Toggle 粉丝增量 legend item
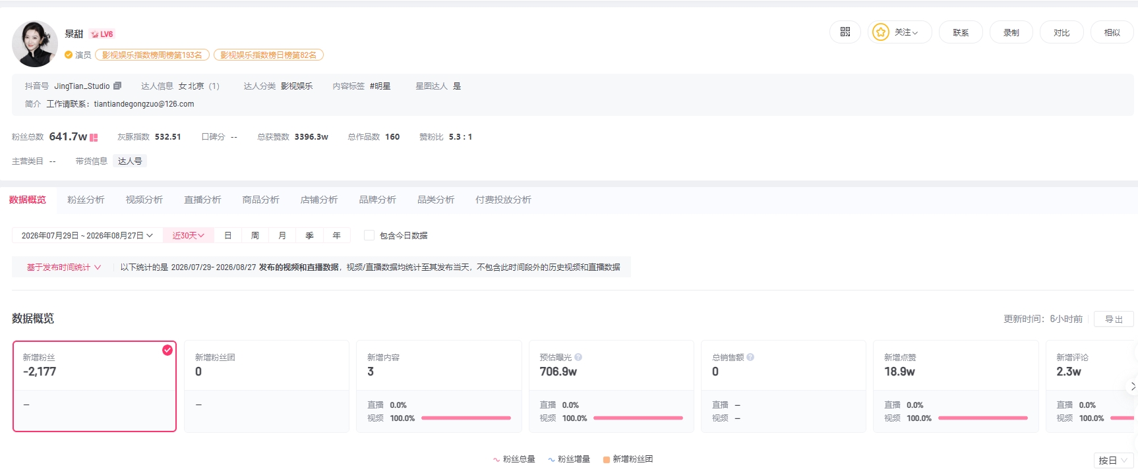The width and height of the screenshot is (1138, 471). pyautogui.click(x=568, y=459)
